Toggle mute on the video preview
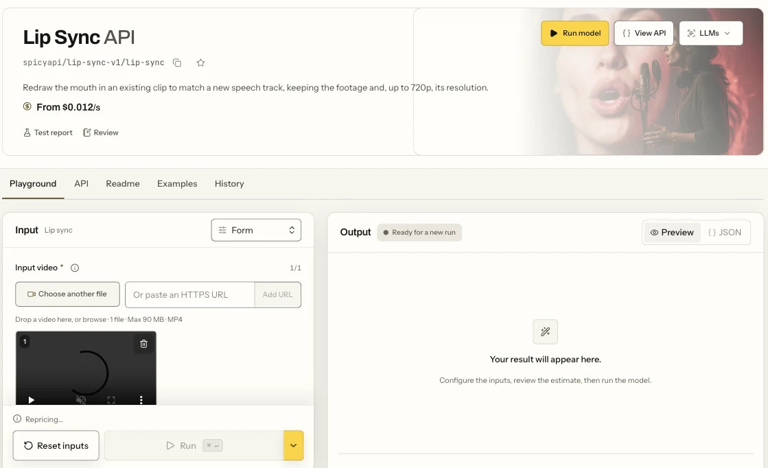The image size is (768, 468). [81, 400]
